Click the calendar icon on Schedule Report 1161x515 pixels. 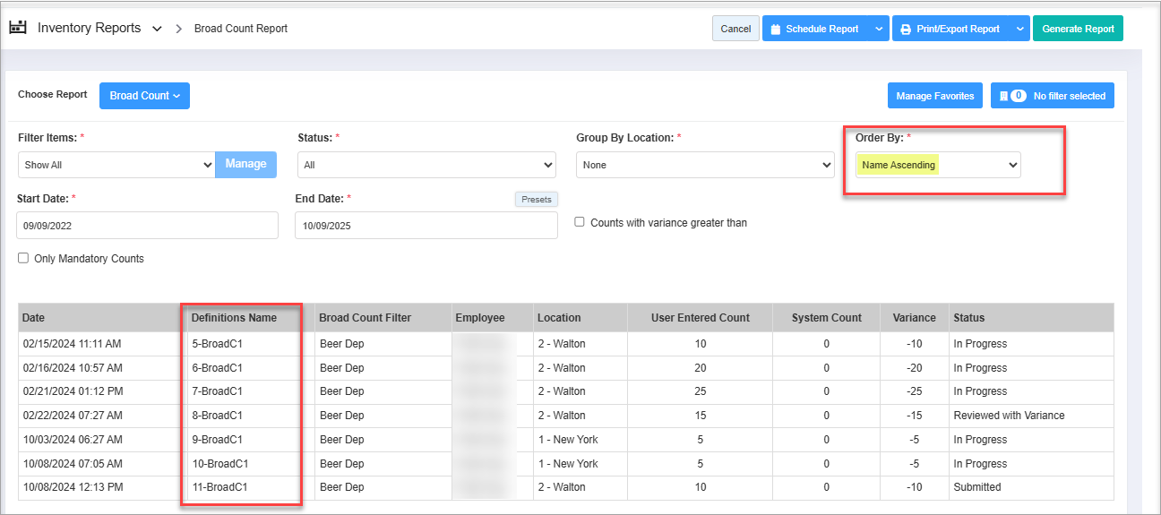point(776,29)
